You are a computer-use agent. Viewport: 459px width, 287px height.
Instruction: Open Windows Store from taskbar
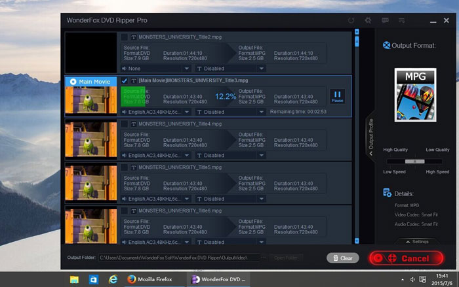pyautogui.click(x=94, y=279)
